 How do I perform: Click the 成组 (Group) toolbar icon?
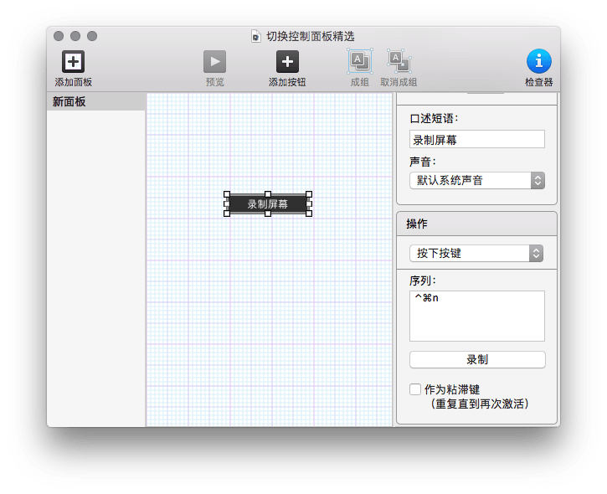click(x=359, y=60)
